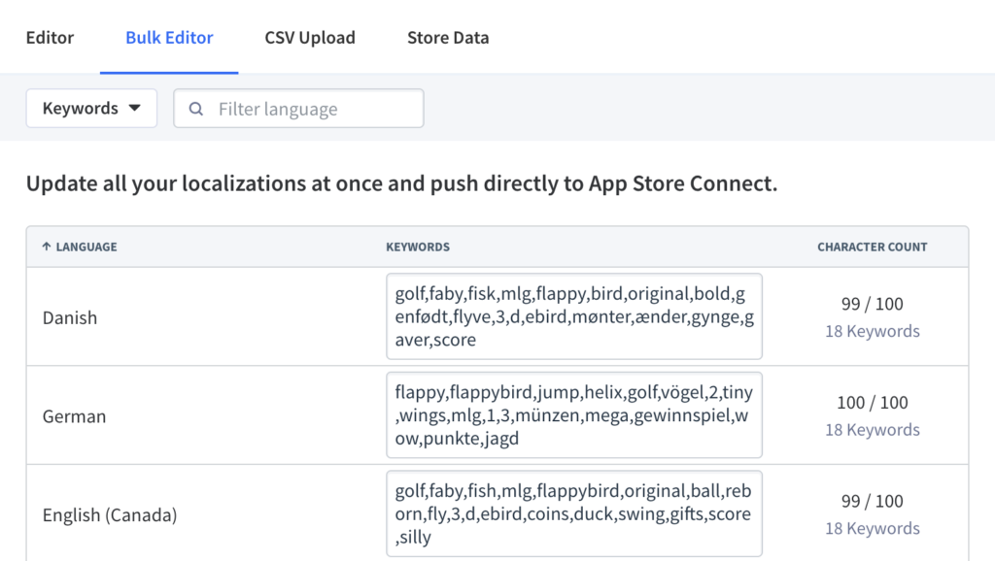Edit the Danish keywords text box
Screen dimensions: 995x561
click(x=573, y=316)
